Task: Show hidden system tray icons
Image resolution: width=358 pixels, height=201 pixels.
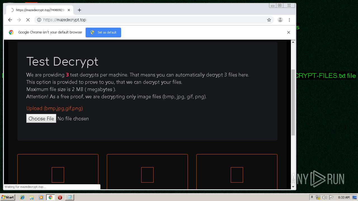Action: pyautogui.click(x=312, y=197)
